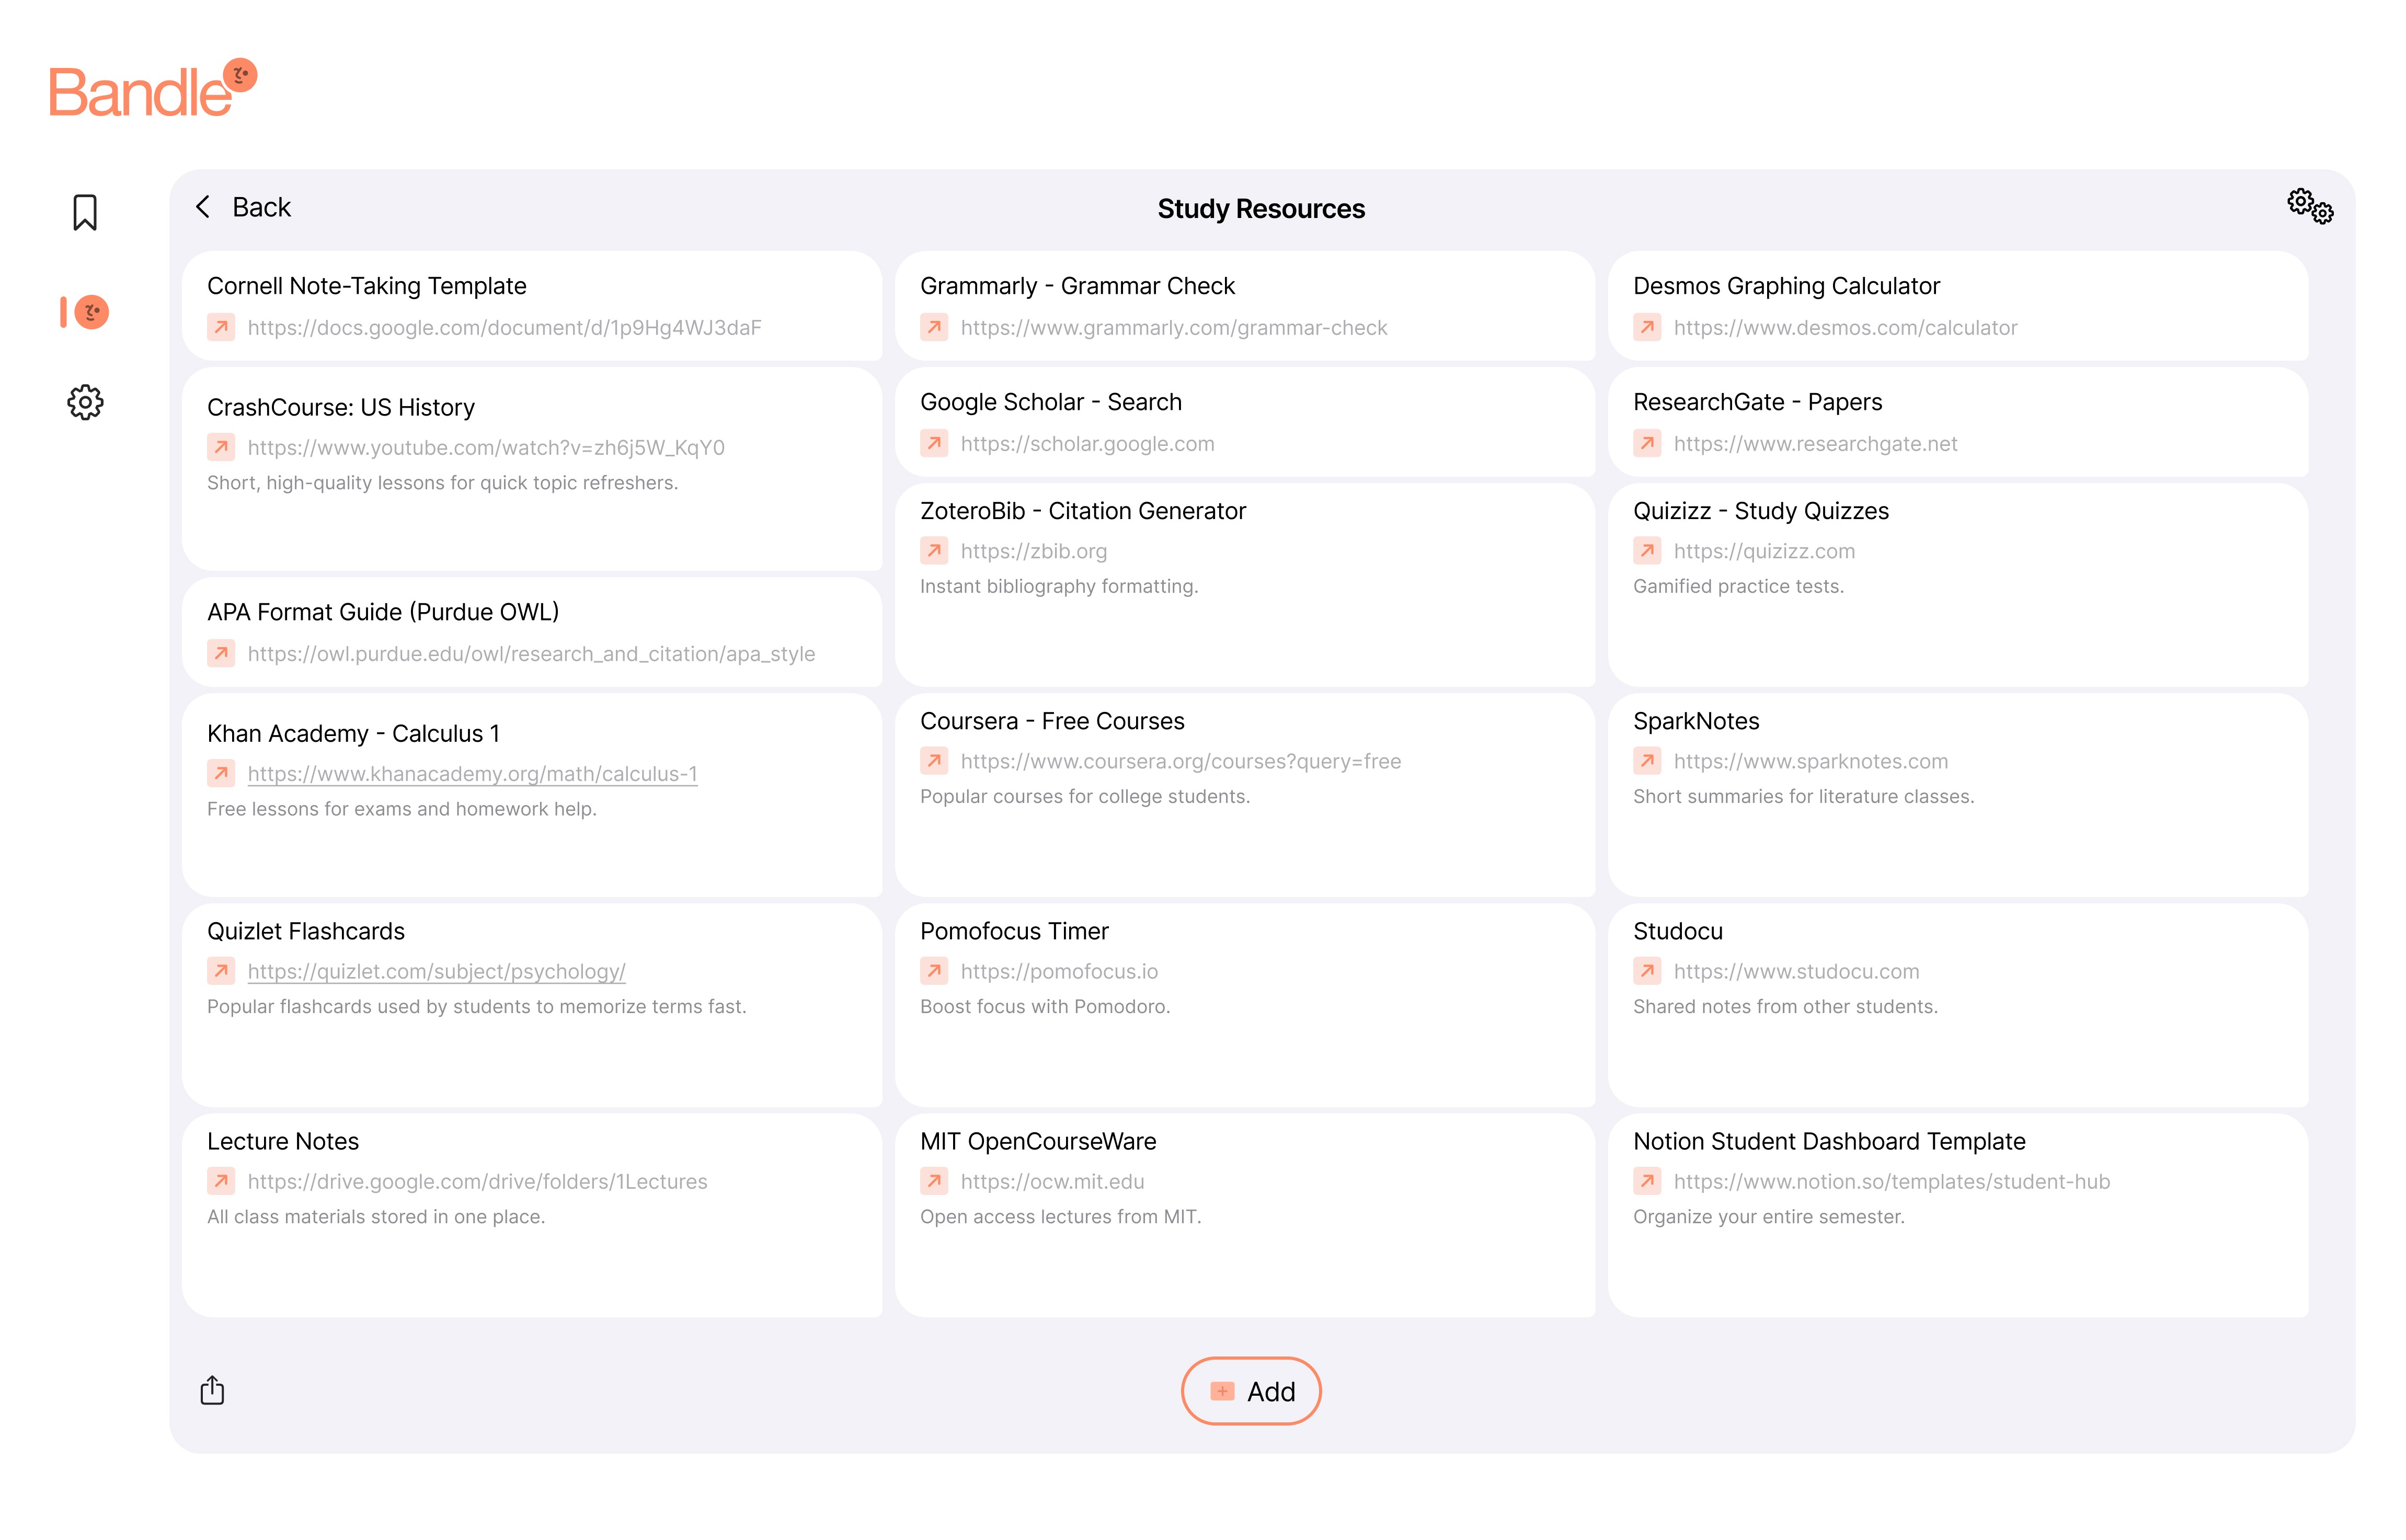
Task: Select the Quizizz - Study Quizzes title
Action: pyautogui.click(x=1760, y=512)
